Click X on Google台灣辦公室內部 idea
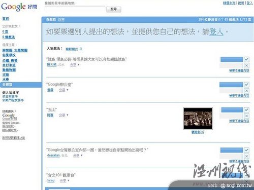 [246, 156]
